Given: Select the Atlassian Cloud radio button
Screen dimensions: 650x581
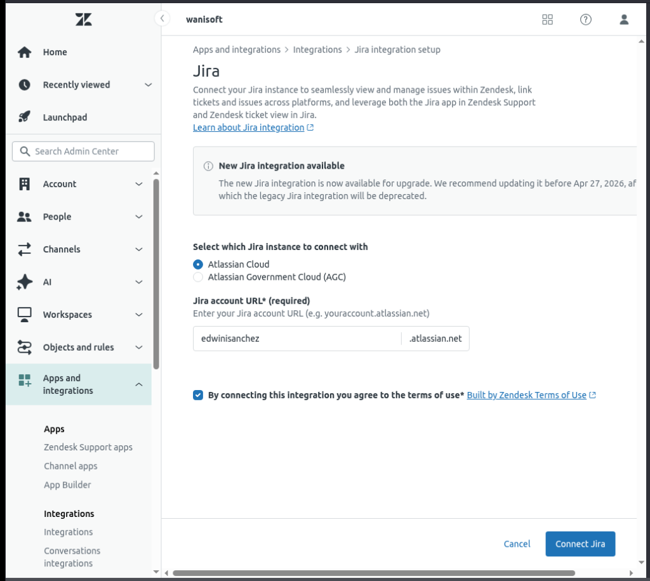Looking at the screenshot, I should pos(197,264).
